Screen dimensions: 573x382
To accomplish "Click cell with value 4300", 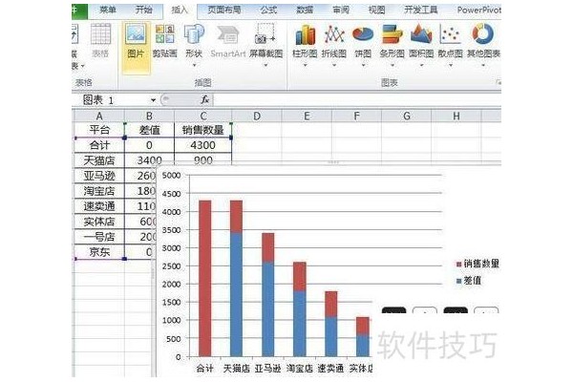I will 203,145.
